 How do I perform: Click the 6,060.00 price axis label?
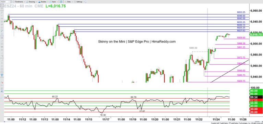[256, 11]
